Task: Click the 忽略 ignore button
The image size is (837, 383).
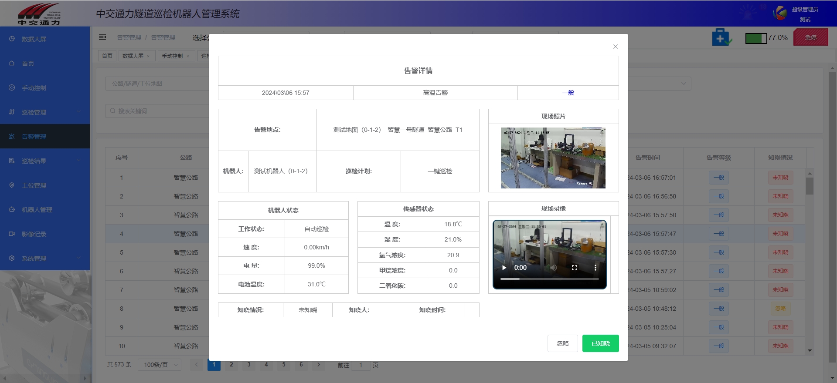Action: (563, 343)
